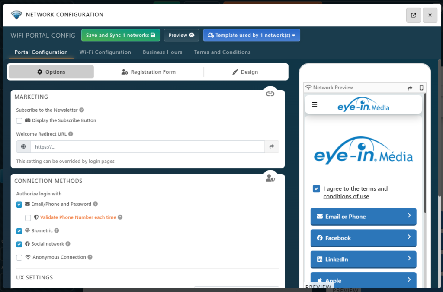This screenshot has height=292, width=443.
Task: Show help for Biometric option
Action: (x=57, y=230)
